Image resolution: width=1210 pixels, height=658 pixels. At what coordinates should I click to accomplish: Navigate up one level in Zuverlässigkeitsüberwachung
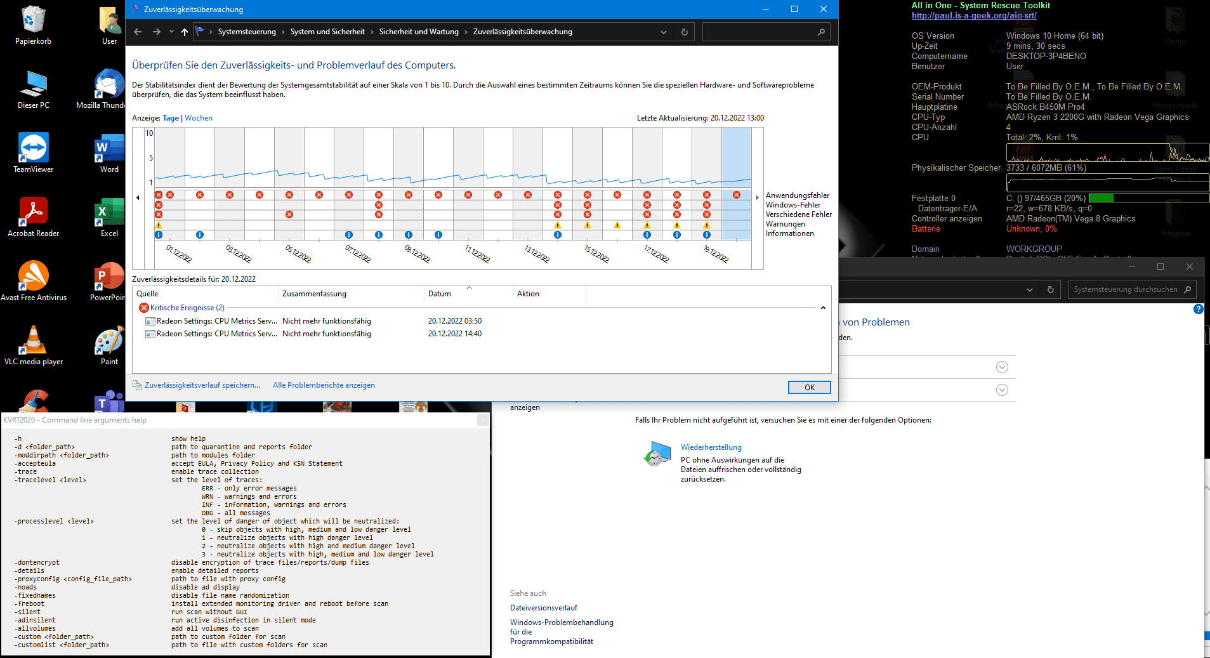click(185, 32)
